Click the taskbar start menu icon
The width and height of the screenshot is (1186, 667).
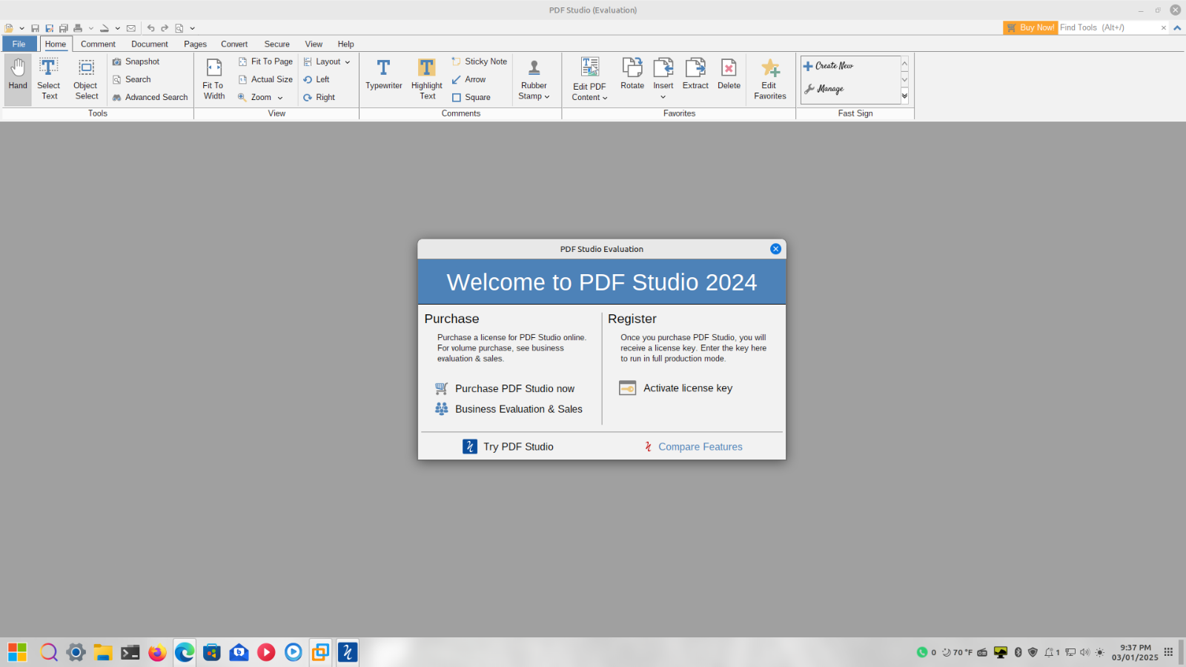(x=18, y=652)
